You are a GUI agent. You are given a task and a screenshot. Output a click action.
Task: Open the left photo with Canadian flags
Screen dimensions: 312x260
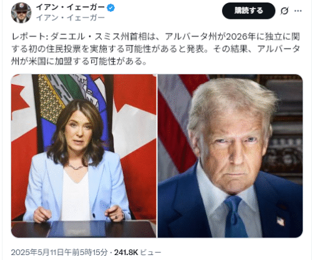pyautogui.click(x=84, y=156)
